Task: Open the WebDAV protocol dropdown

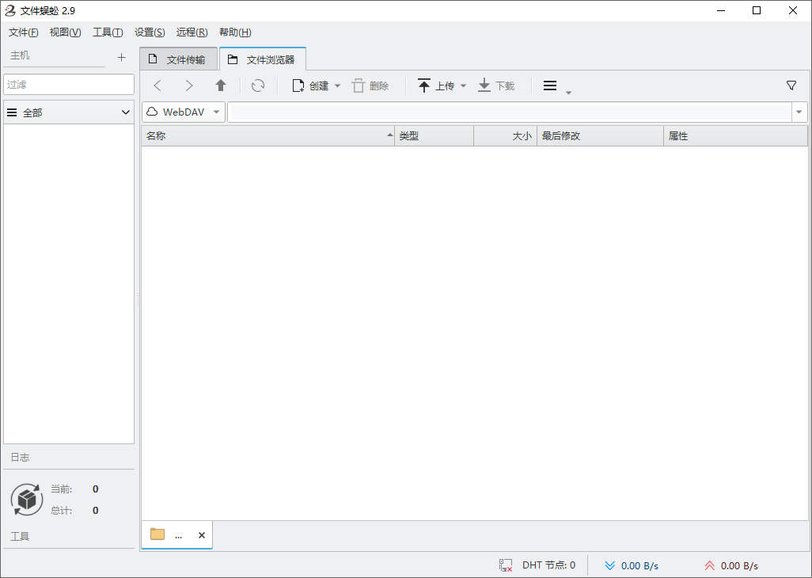Action: tap(184, 112)
